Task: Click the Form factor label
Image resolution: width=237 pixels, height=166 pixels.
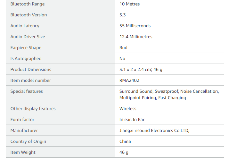Action: 22,120
